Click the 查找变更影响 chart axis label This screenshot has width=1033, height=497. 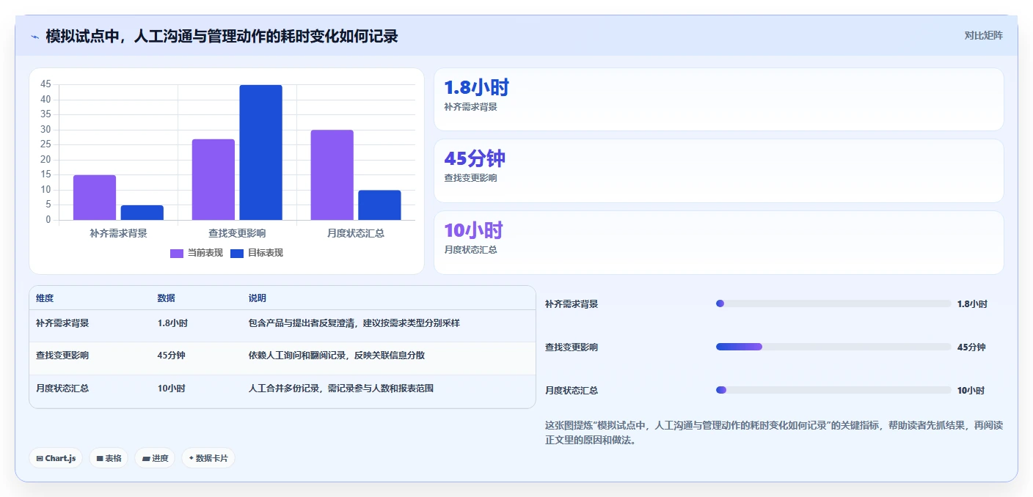[237, 233]
